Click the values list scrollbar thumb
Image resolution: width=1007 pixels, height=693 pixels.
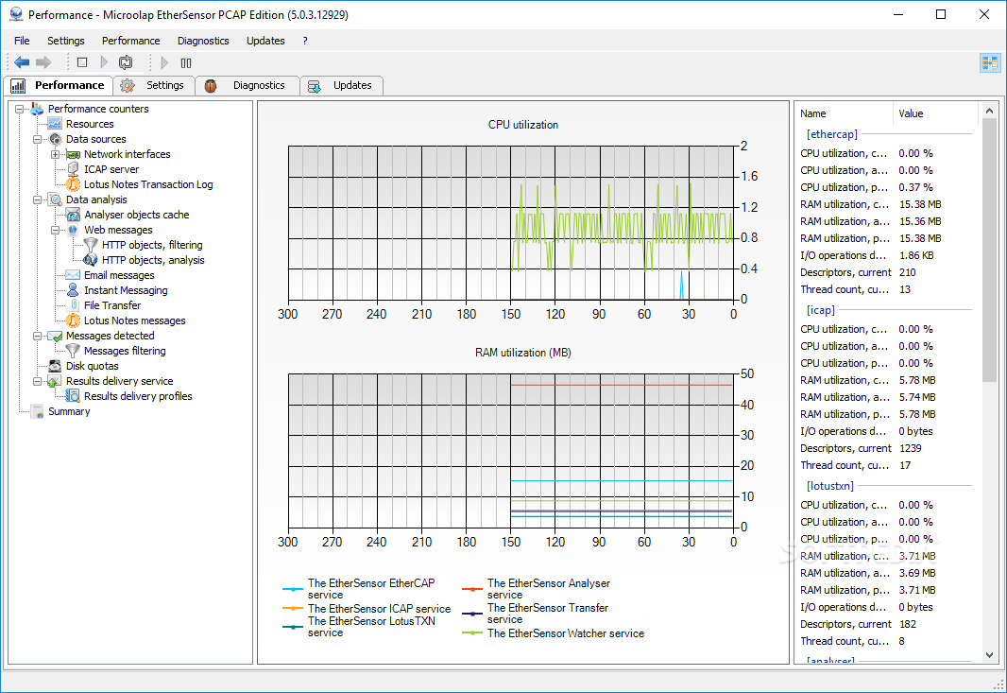coord(989,251)
